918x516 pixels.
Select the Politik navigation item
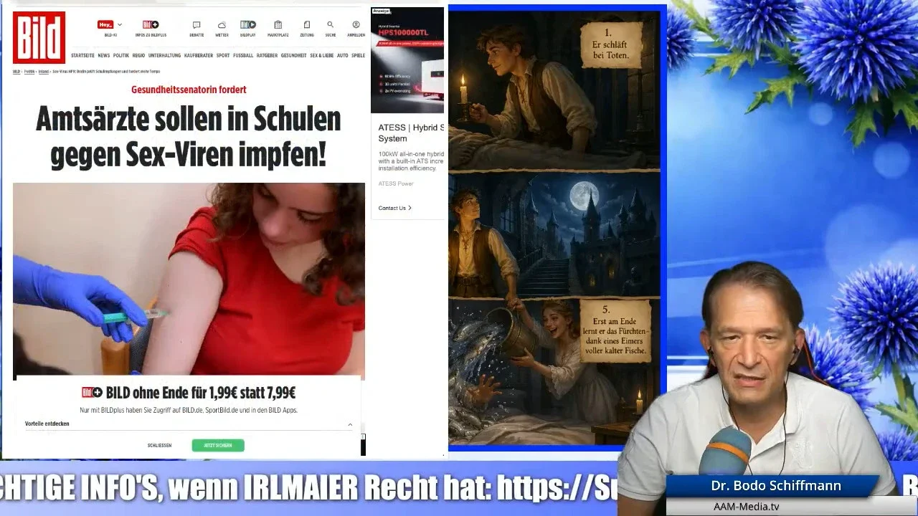(121, 55)
